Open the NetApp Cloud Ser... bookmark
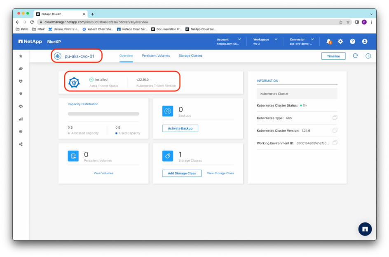Screen dimensions: 389x257 tap(132, 29)
